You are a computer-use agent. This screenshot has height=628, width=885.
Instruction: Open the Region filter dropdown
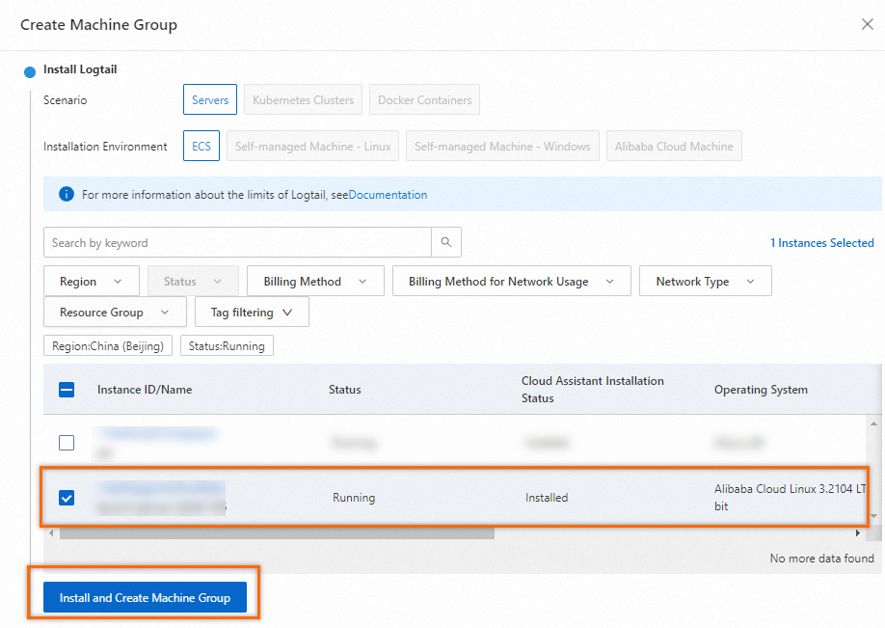[92, 282]
